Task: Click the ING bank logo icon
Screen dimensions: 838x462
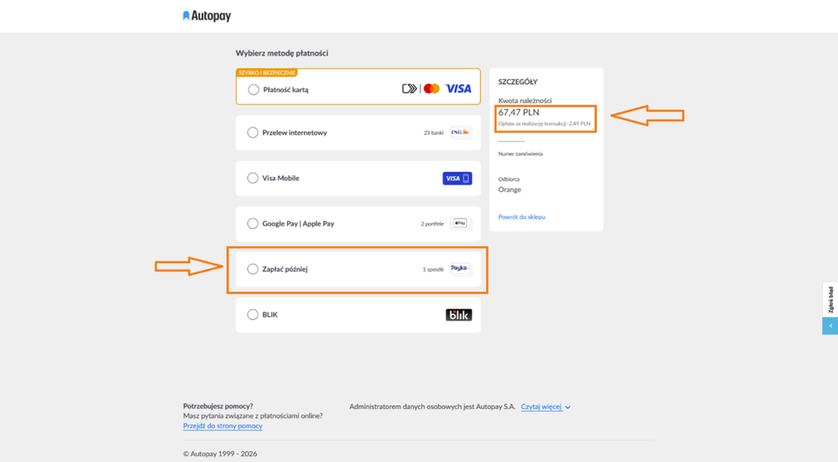Action: pyautogui.click(x=461, y=132)
